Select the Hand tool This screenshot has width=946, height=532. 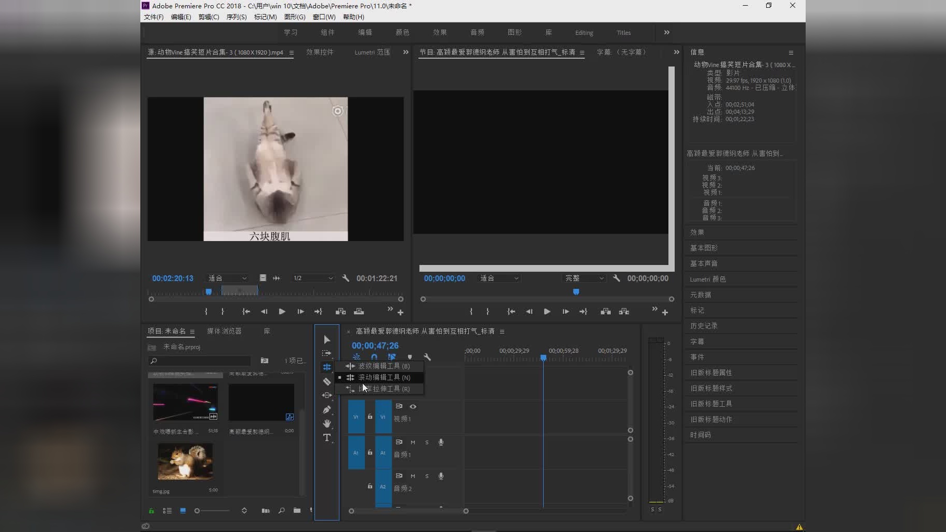(326, 423)
